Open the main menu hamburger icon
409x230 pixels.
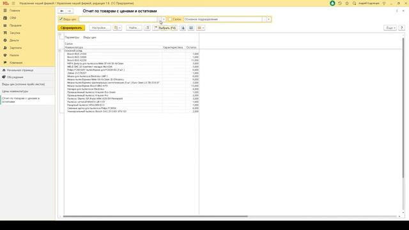pyautogui.click(x=13, y=3)
